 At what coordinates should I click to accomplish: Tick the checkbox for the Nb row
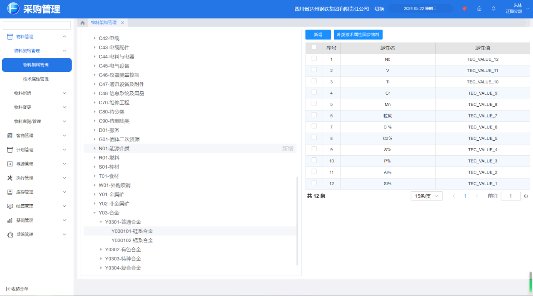[x=314, y=59]
